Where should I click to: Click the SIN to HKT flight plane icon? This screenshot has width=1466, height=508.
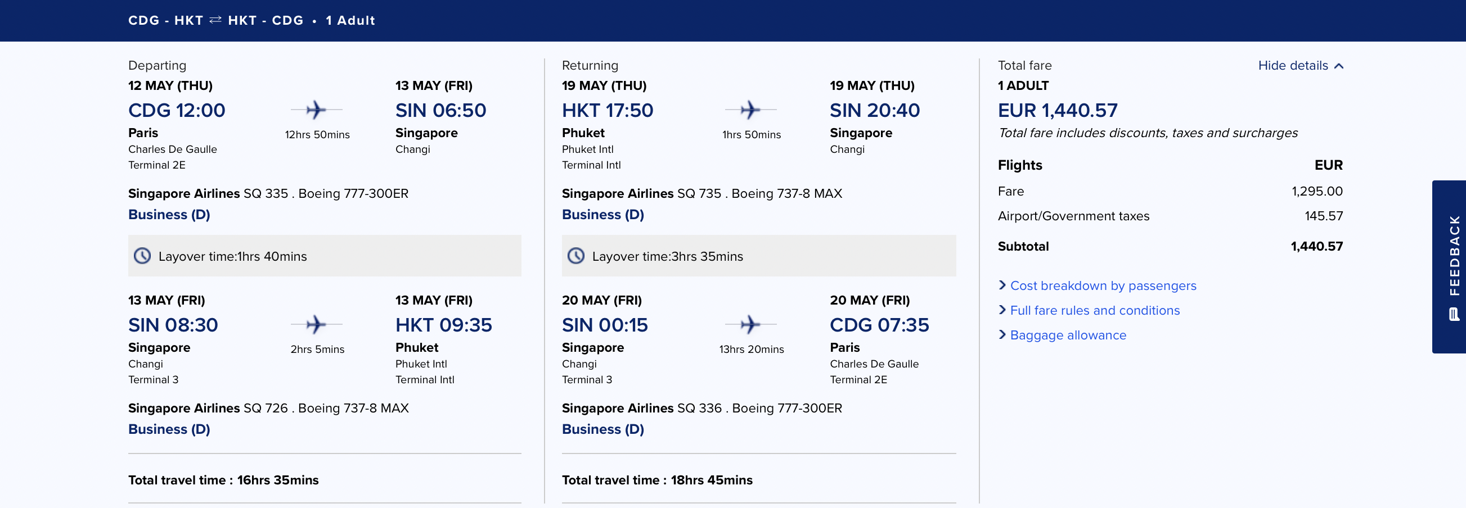pos(316,324)
